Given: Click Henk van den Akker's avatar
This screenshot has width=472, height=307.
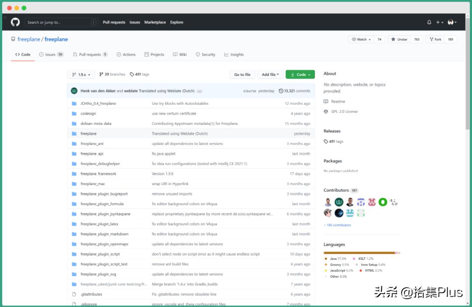Looking at the screenshot, I should (x=74, y=91).
